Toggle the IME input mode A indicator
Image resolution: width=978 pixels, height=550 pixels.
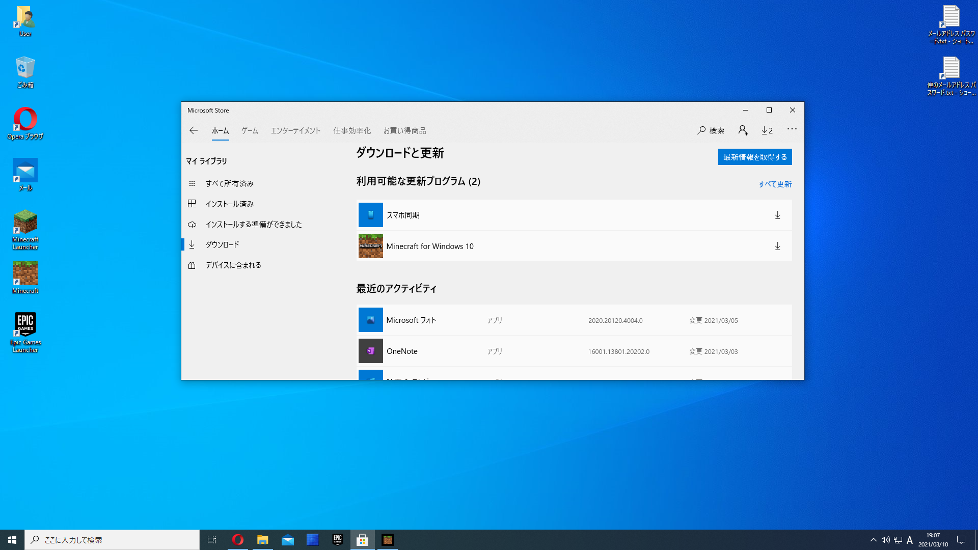coord(910,540)
